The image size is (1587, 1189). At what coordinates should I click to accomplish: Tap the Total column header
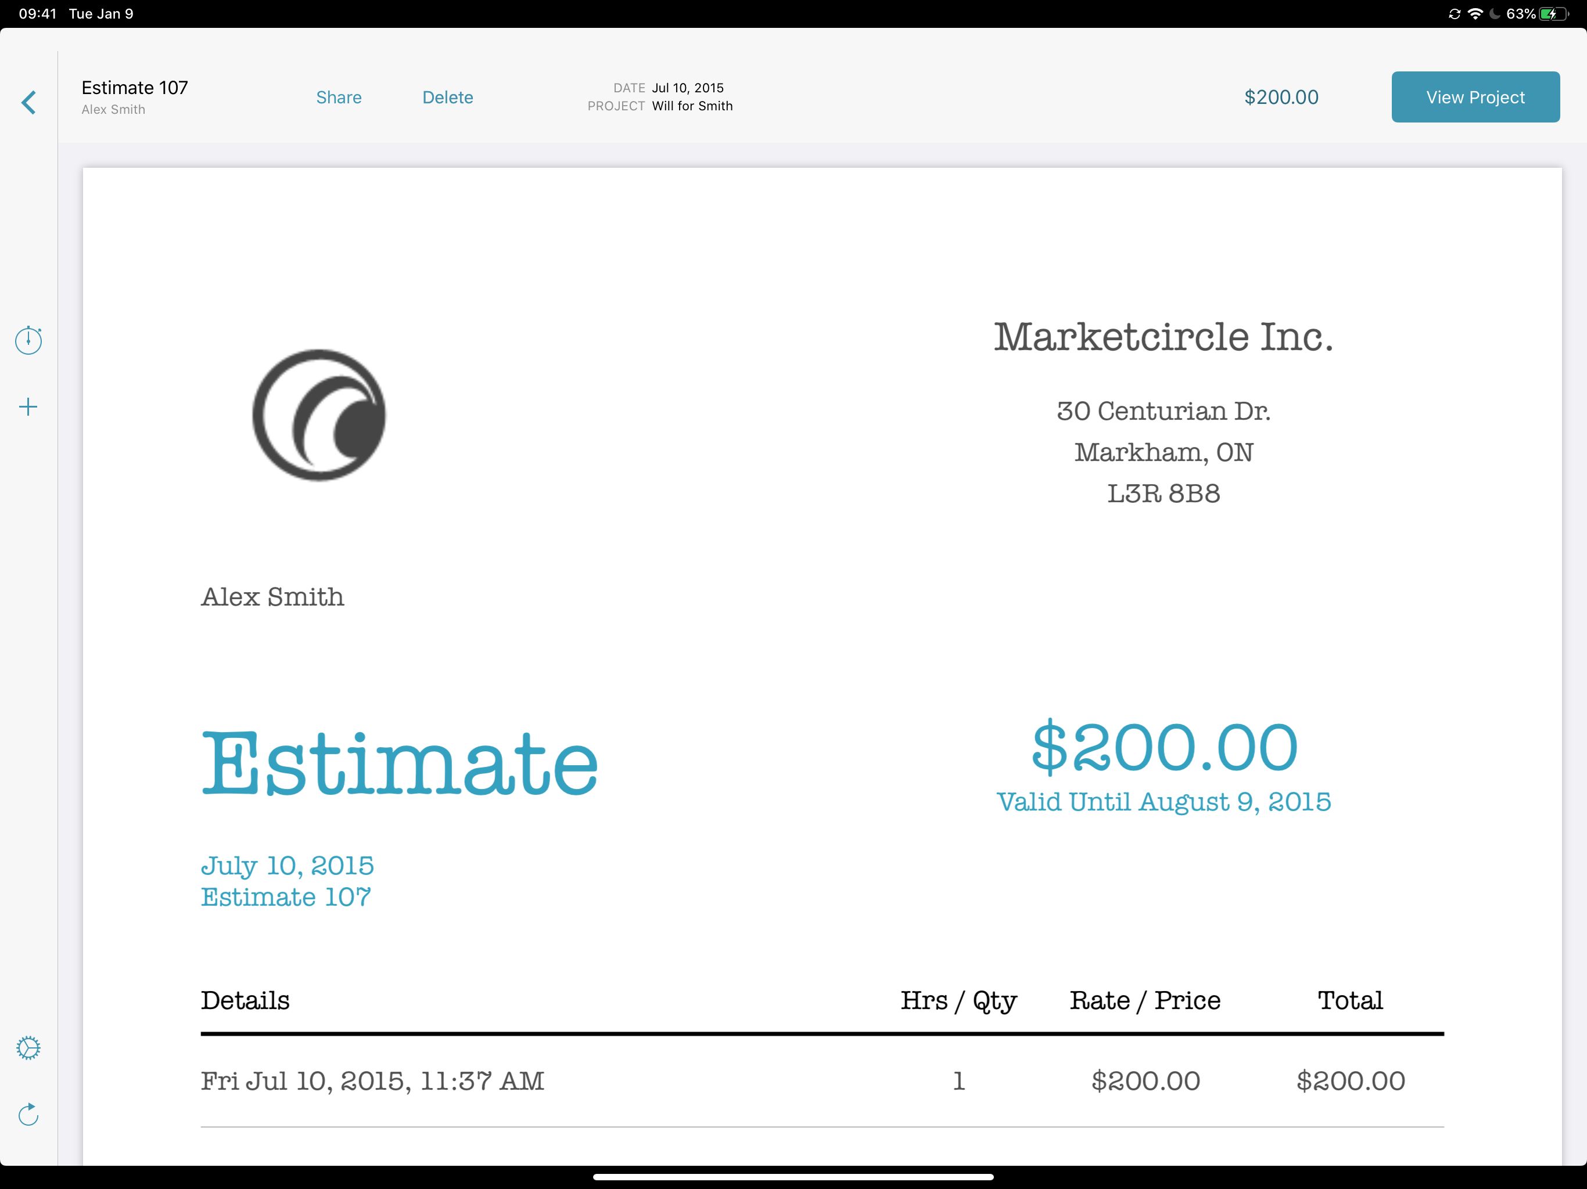click(x=1350, y=1000)
